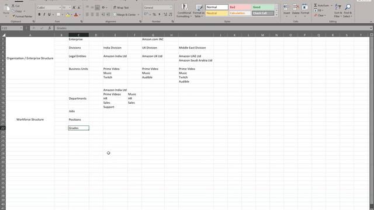Click the Cut scissors icon
Screen dimensions: 374x210
point(13,6)
